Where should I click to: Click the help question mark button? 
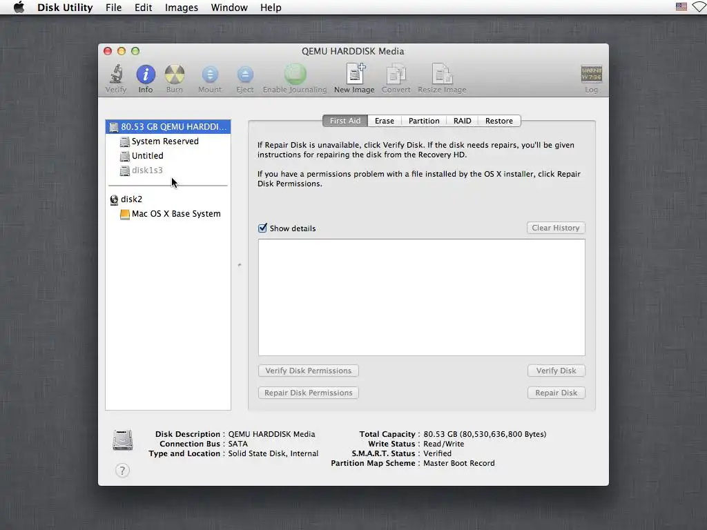coord(122,471)
